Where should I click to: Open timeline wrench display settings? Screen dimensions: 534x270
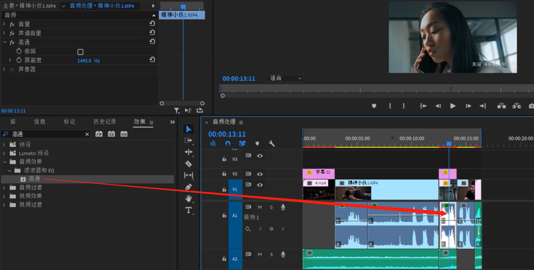[x=272, y=143]
